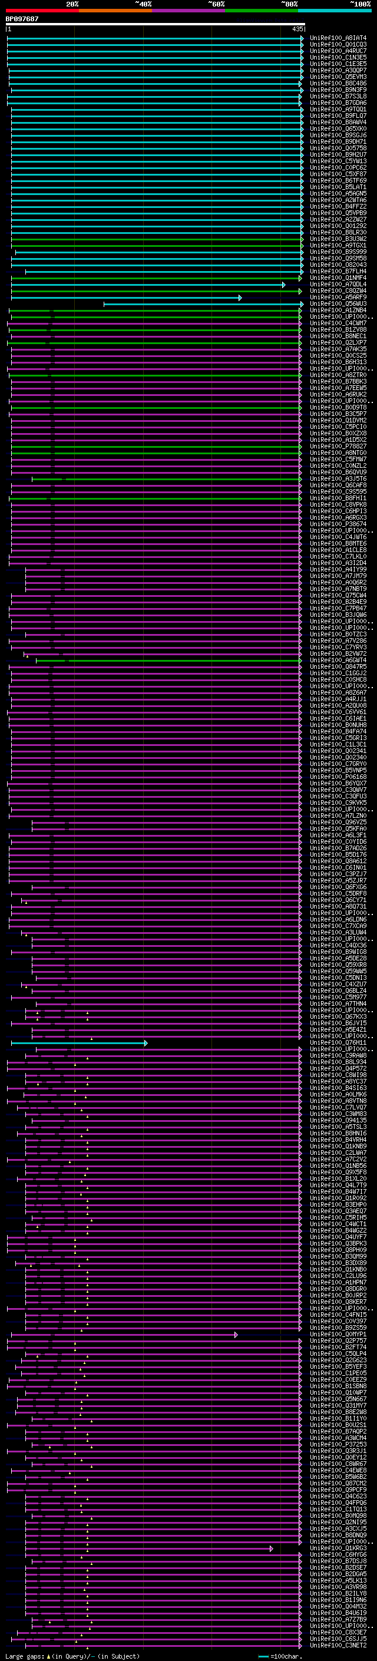Click the red 20% identity legend segment
The image size is (377, 1661).
click(x=42, y=11)
